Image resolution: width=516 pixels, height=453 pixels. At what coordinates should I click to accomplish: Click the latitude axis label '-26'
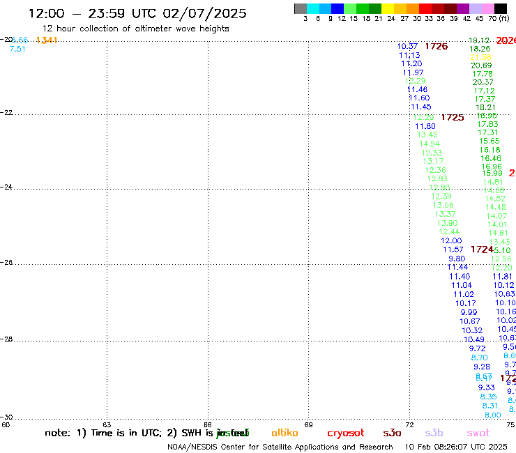coord(6,263)
